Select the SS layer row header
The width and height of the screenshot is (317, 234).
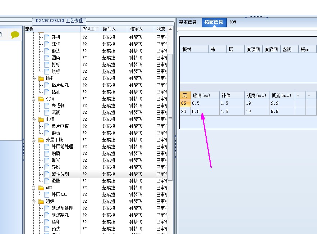coord(185,112)
